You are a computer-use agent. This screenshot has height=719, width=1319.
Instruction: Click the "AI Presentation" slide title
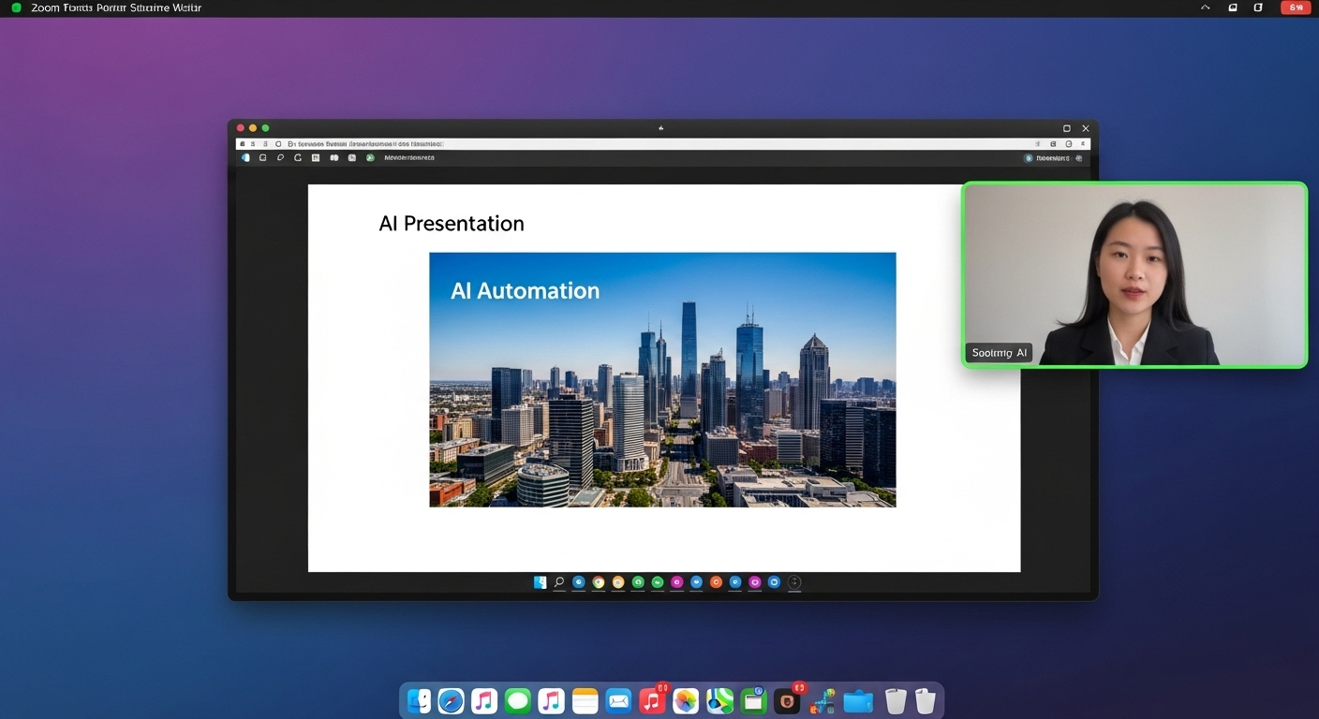coord(452,224)
